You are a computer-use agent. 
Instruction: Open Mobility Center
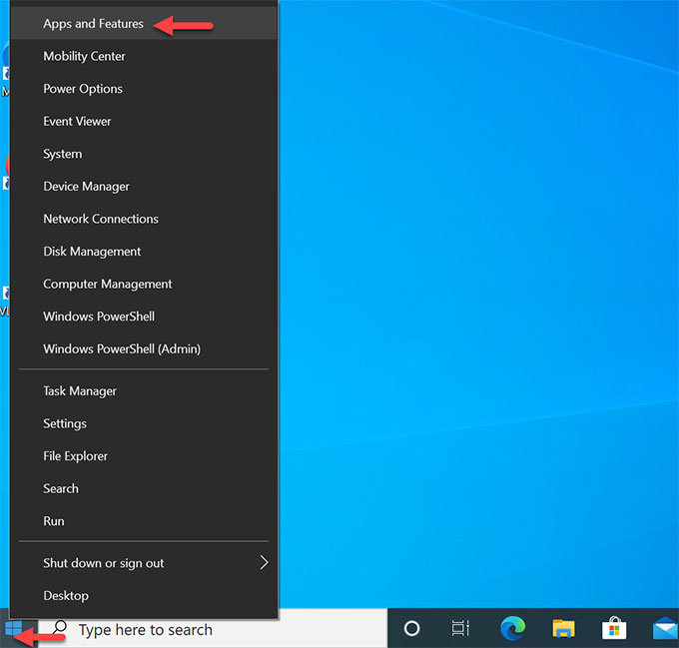(144, 56)
